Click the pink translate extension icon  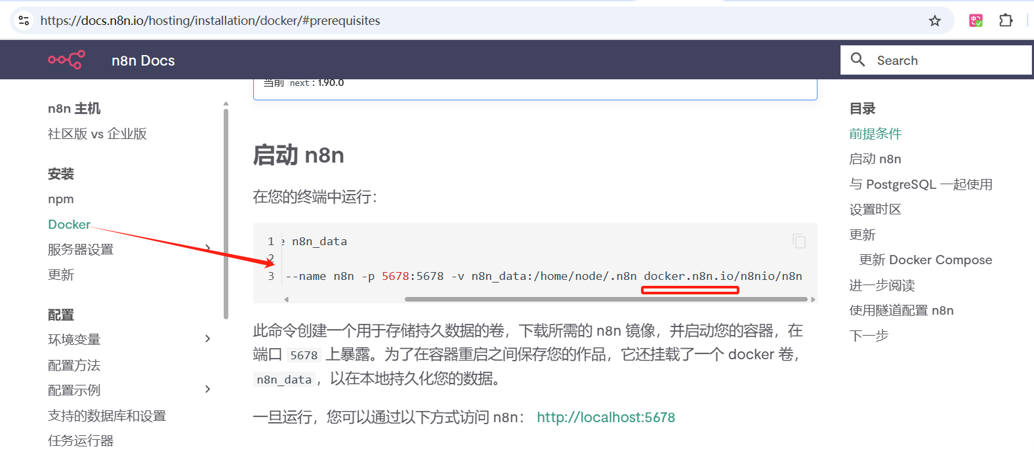(976, 20)
